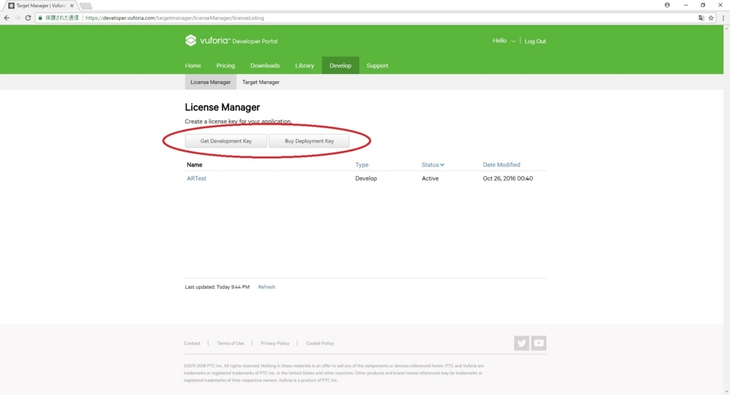
Task: Go to the Downloads menu
Action: pos(265,65)
